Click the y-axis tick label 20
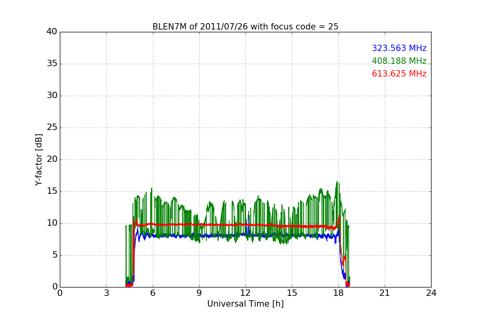This screenshot has width=479, height=319. [51, 159]
